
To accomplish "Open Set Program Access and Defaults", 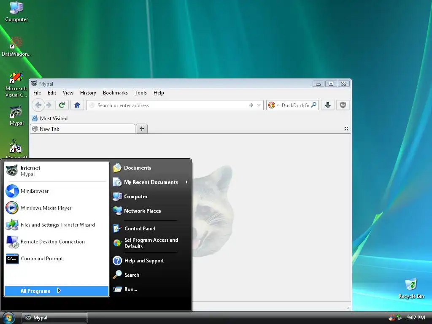I will 151,243.
